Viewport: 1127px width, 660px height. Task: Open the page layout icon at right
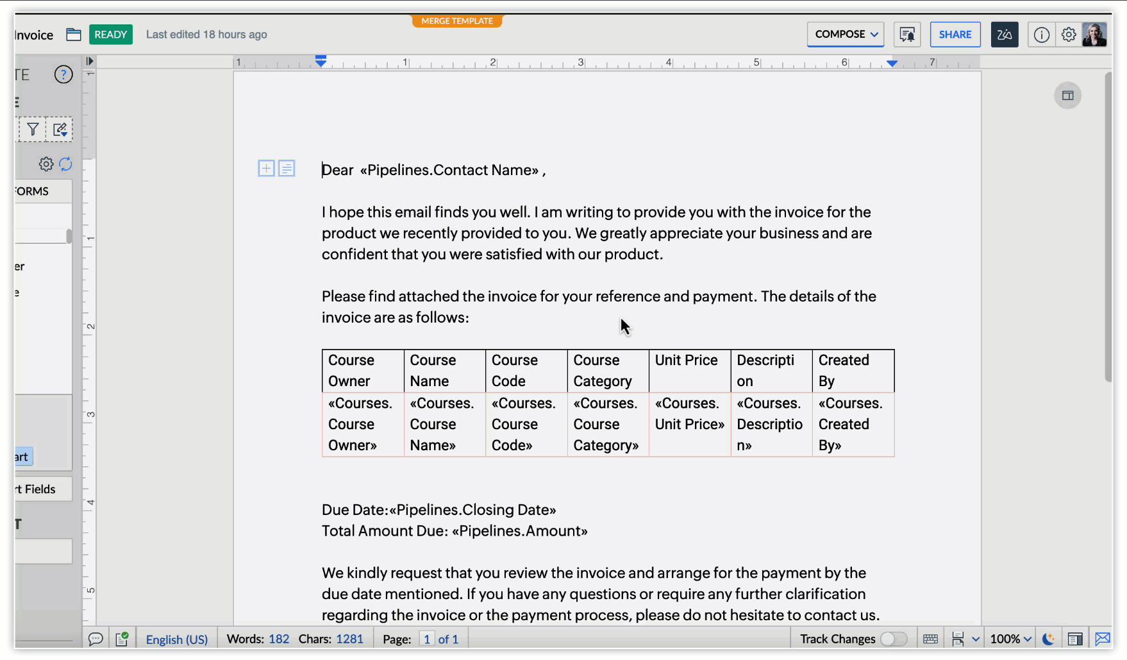(x=1068, y=96)
